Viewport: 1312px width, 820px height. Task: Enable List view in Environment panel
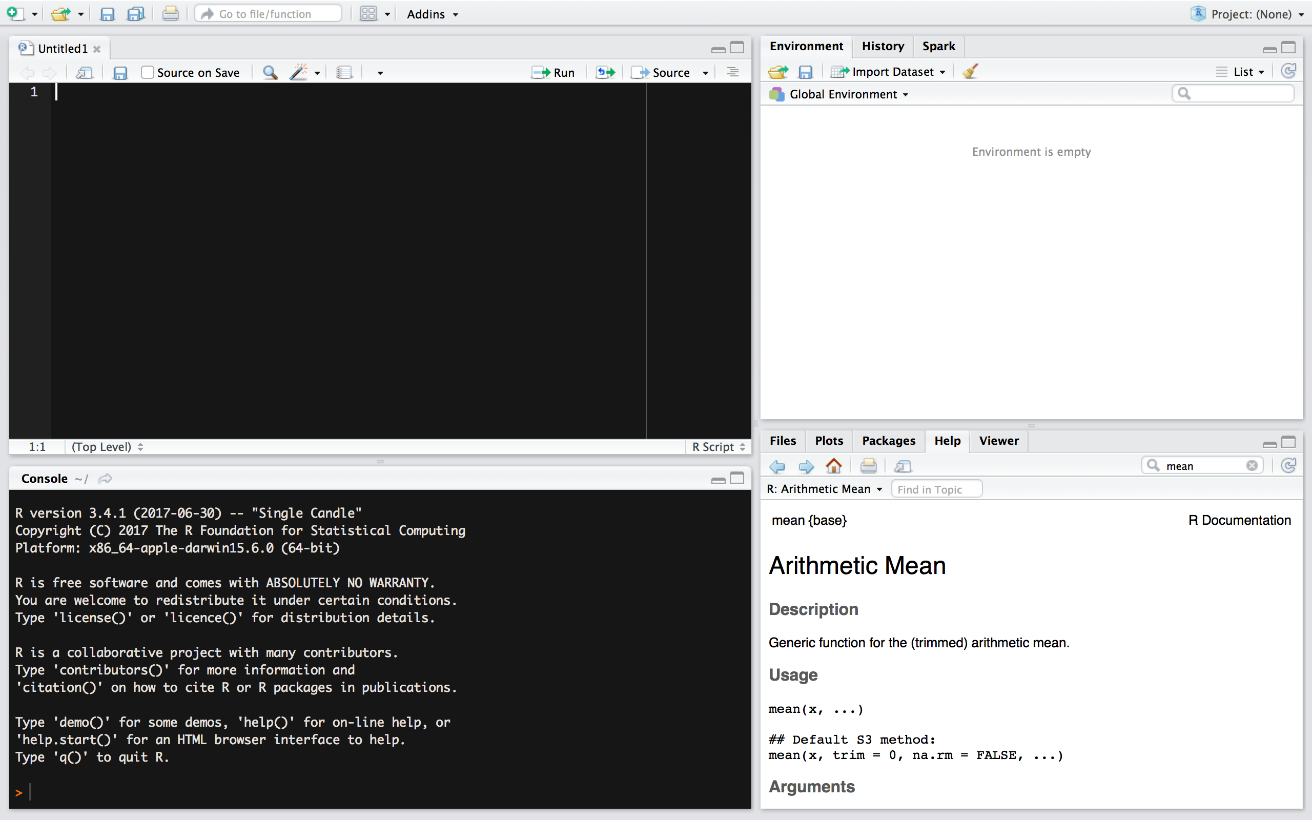pyautogui.click(x=1239, y=72)
